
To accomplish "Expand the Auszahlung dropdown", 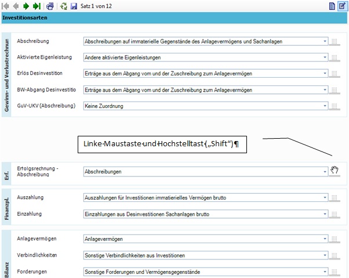I will 325,197.
